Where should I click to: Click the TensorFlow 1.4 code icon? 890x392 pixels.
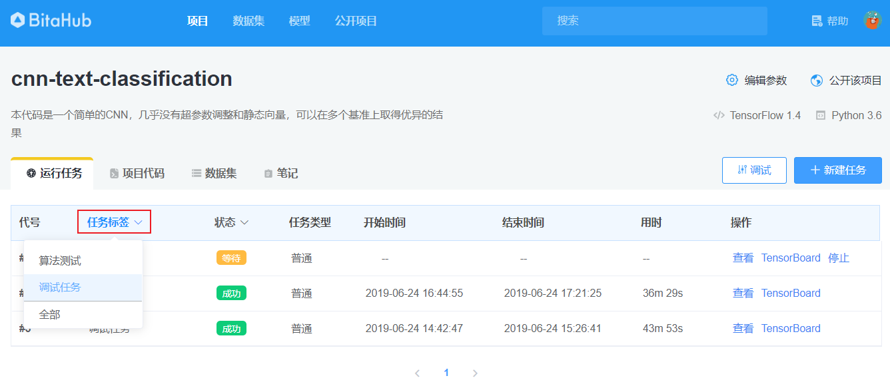pos(719,114)
